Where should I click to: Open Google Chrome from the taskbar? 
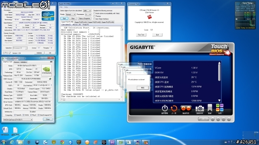pyautogui.click(x=62, y=142)
